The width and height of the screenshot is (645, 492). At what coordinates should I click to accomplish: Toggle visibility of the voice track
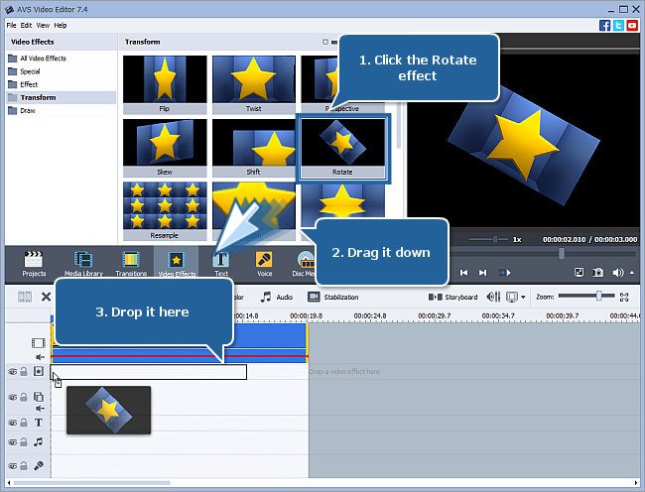[x=13, y=466]
